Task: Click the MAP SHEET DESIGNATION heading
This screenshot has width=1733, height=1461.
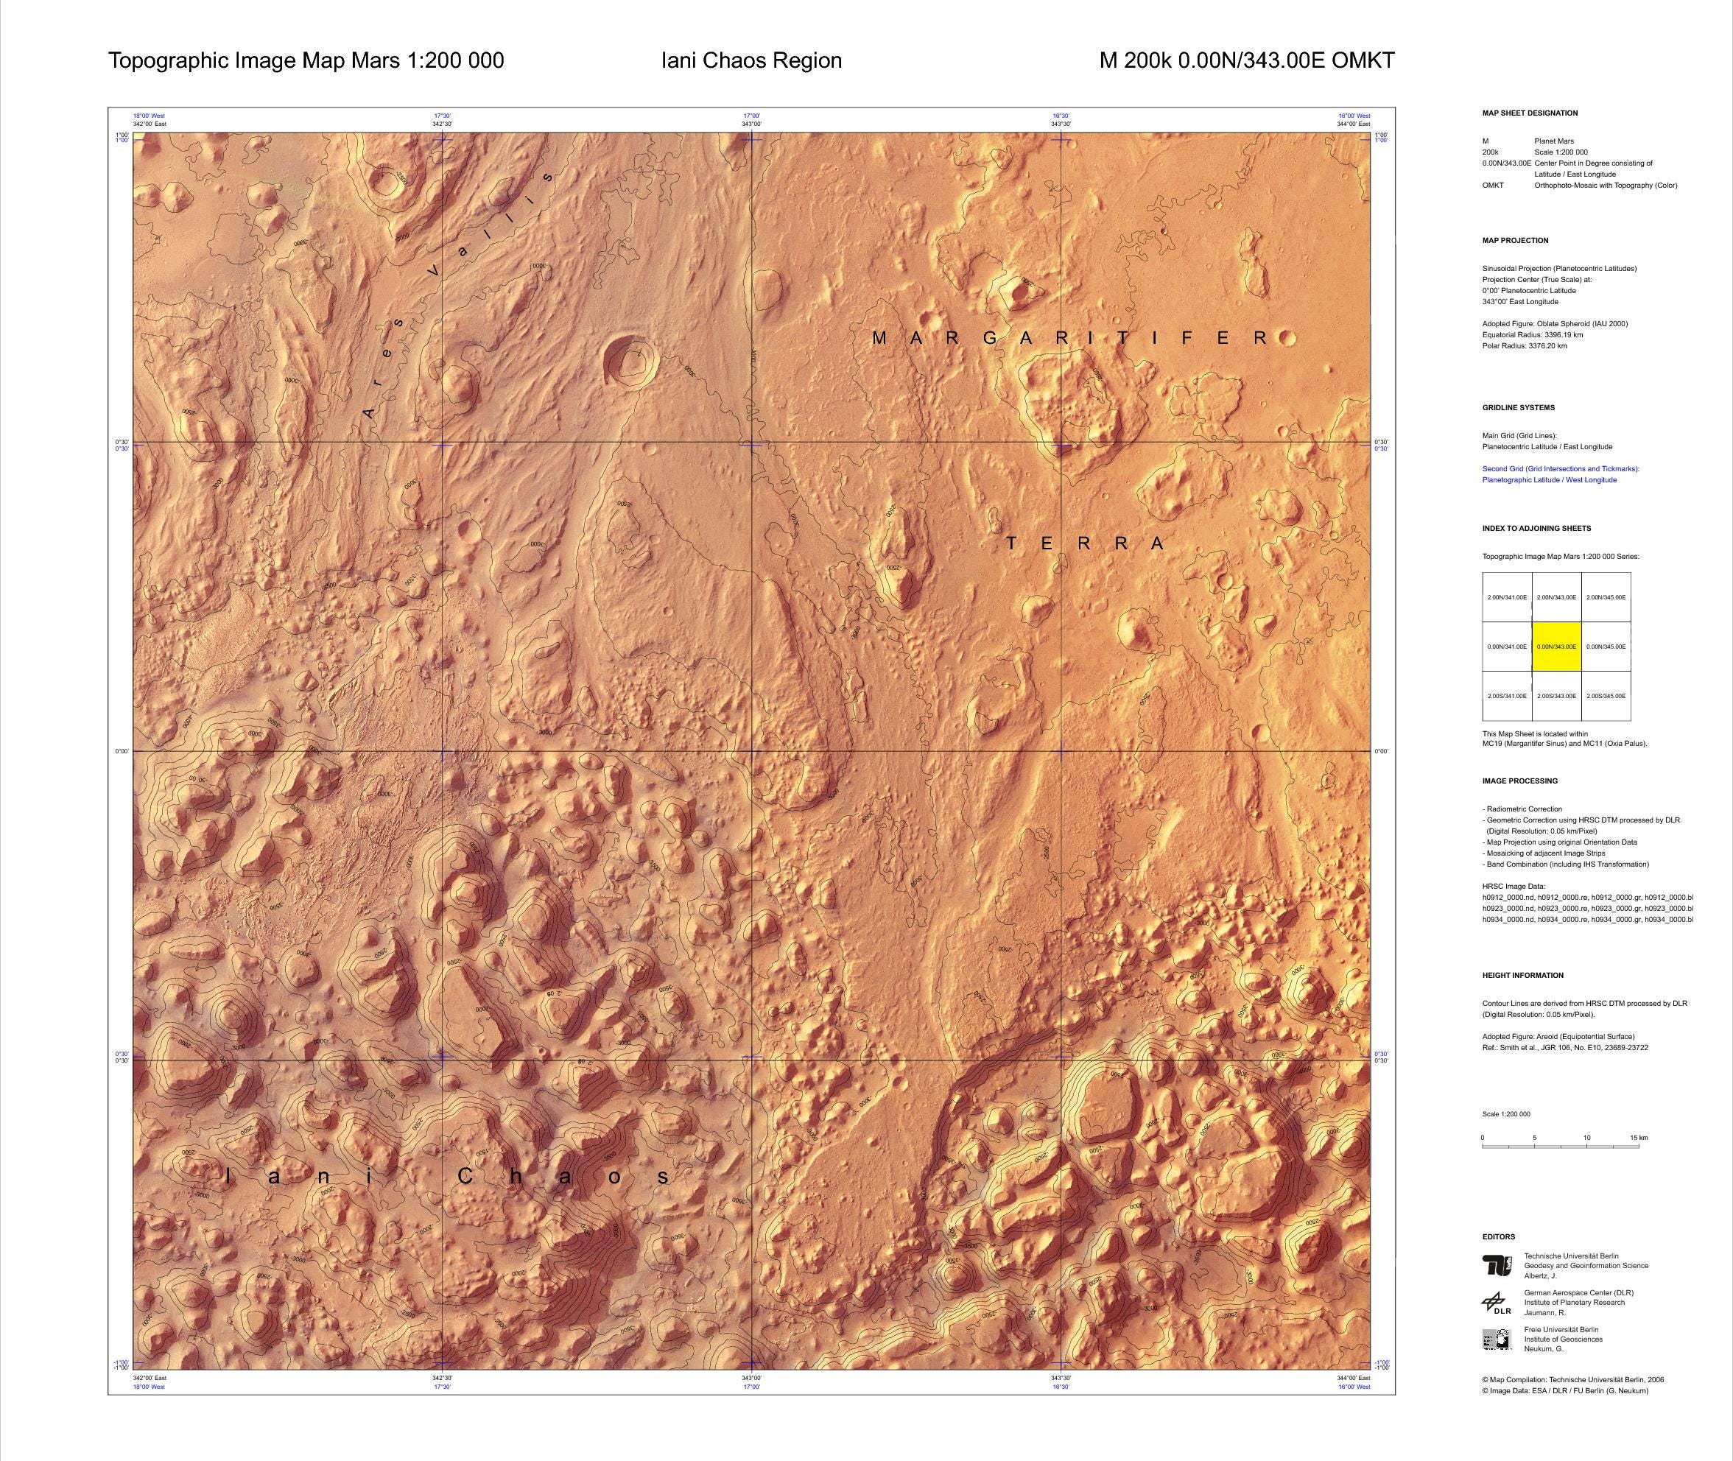Action: click(x=1530, y=113)
